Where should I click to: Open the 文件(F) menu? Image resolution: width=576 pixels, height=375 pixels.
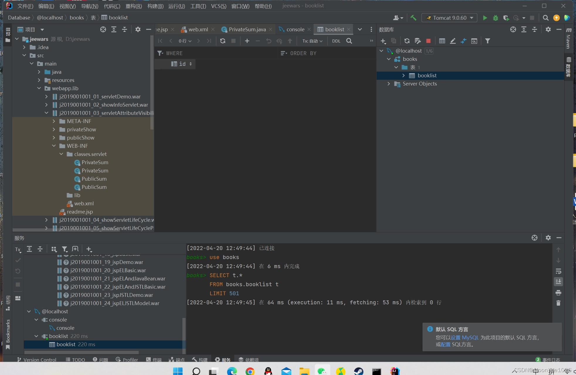(25, 6)
